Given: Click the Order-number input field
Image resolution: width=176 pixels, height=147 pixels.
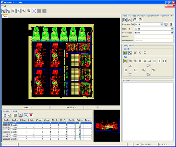Looking at the screenshot, I should (x=154, y=41).
